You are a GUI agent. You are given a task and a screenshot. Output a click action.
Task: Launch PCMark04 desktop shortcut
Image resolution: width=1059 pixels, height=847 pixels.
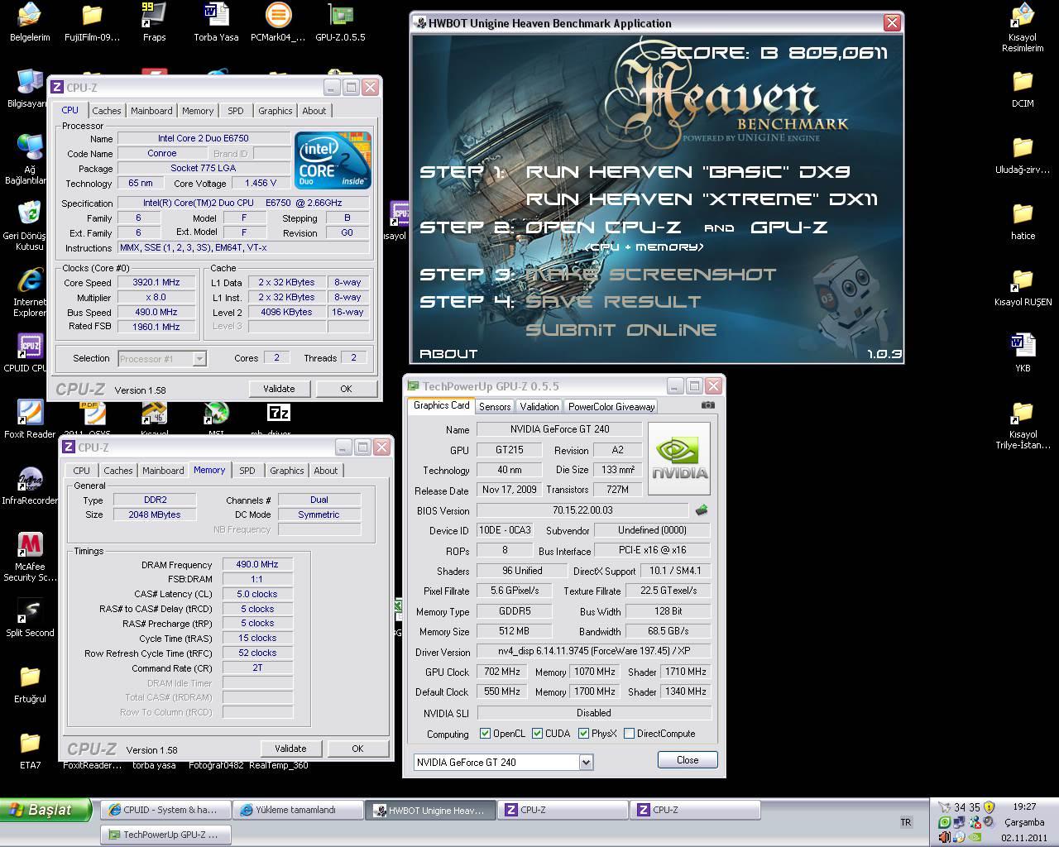[278, 22]
